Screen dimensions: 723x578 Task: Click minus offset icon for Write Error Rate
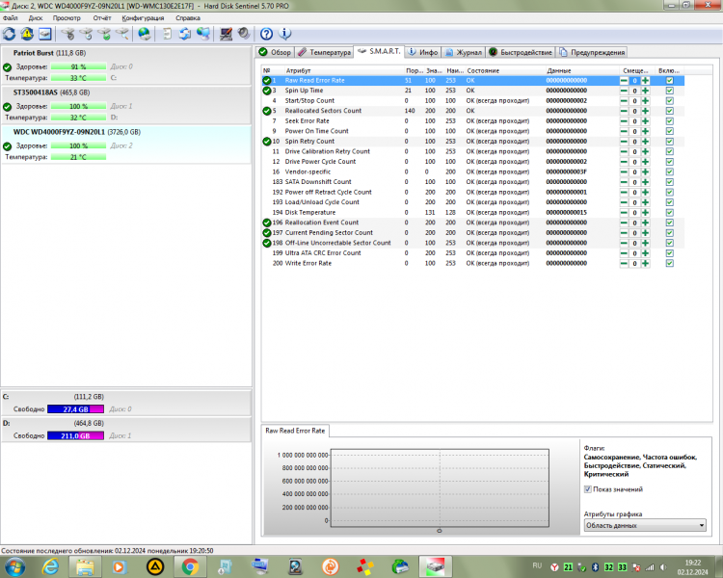click(x=624, y=263)
